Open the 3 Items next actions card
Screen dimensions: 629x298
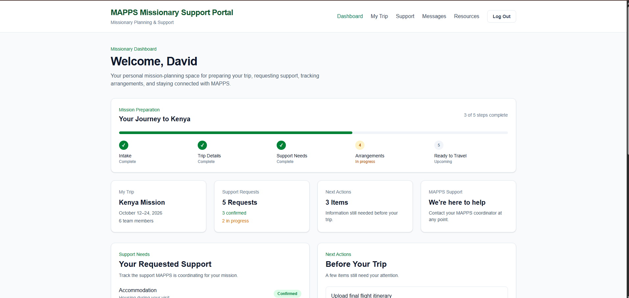click(x=365, y=206)
